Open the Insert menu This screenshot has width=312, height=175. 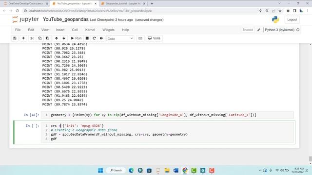(60, 30)
